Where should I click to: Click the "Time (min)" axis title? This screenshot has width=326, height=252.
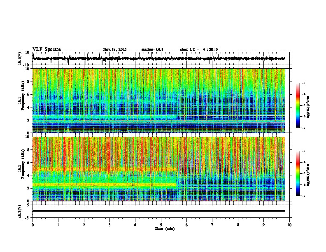point(165,229)
